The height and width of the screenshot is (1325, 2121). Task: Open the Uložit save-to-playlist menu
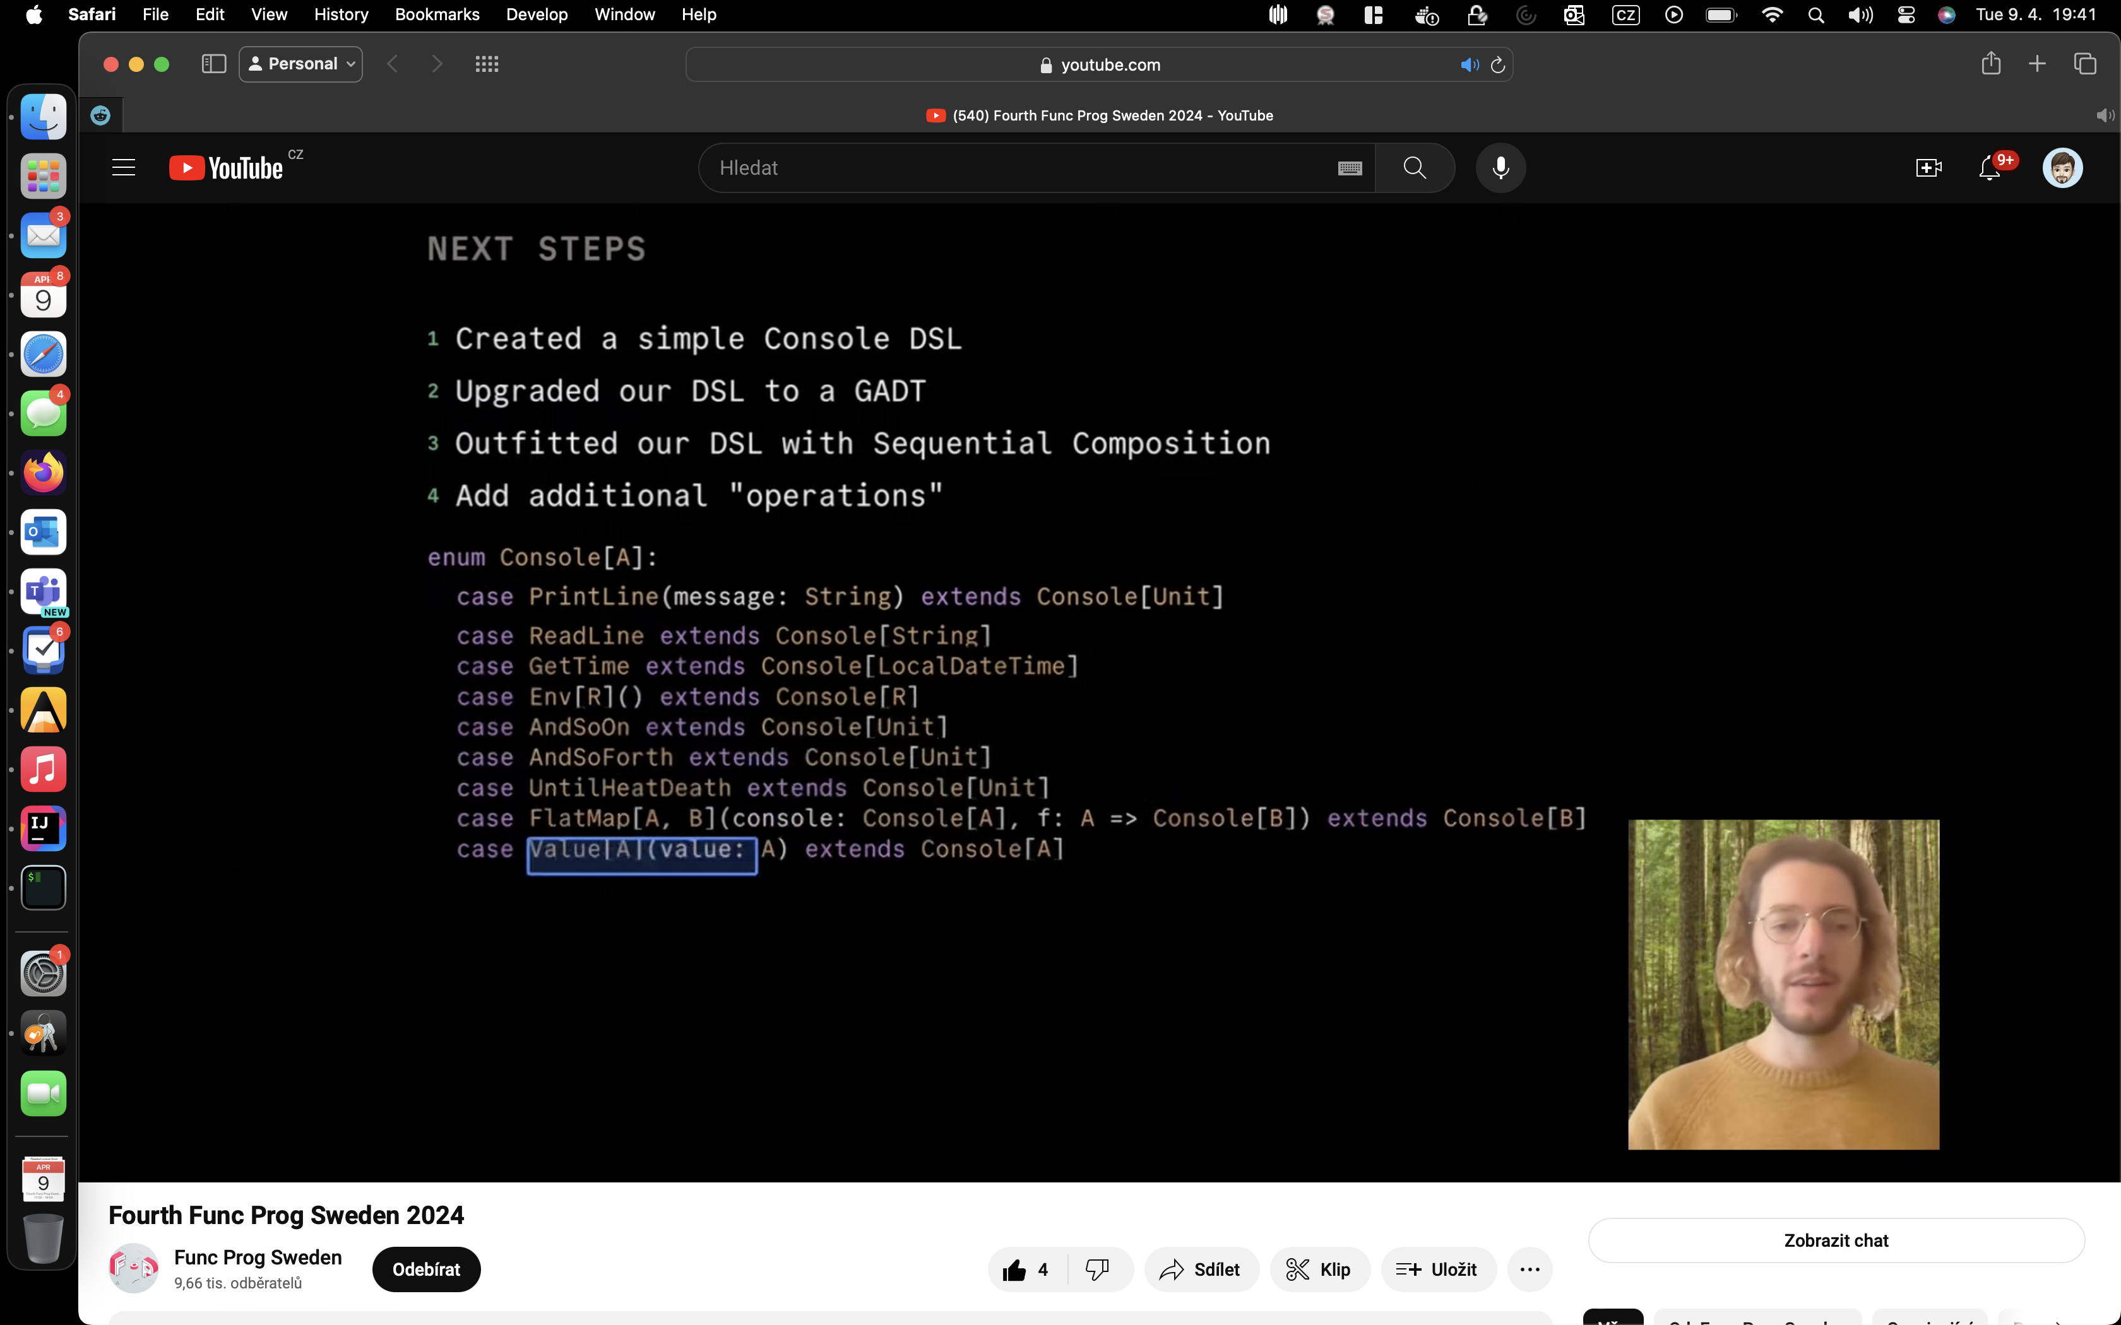click(1437, 1269)
